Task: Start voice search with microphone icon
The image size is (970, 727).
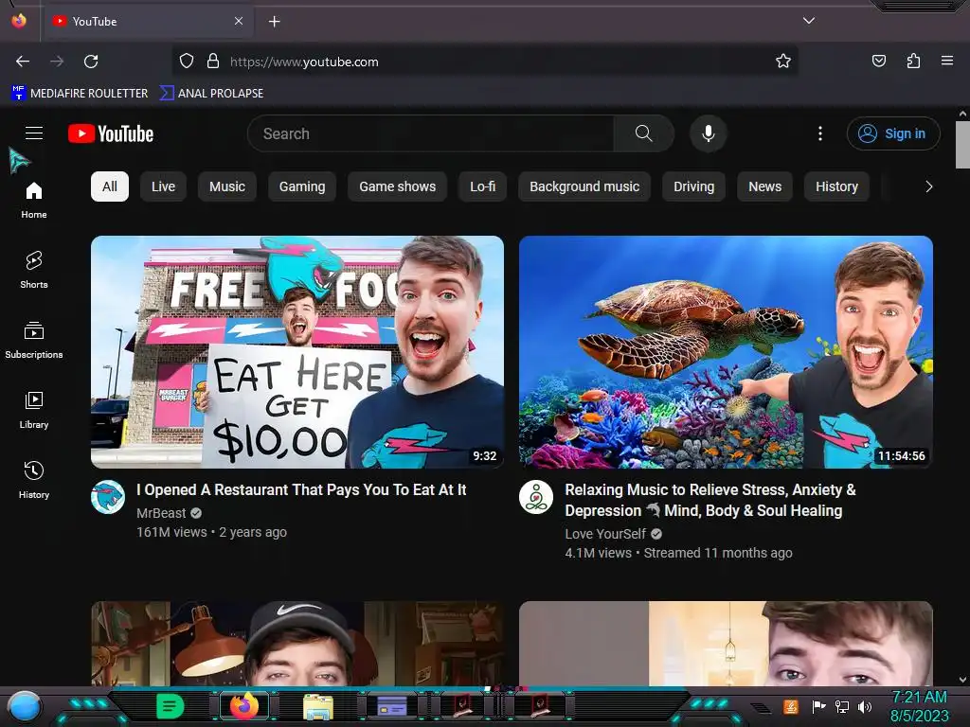Action: [709, 133]
